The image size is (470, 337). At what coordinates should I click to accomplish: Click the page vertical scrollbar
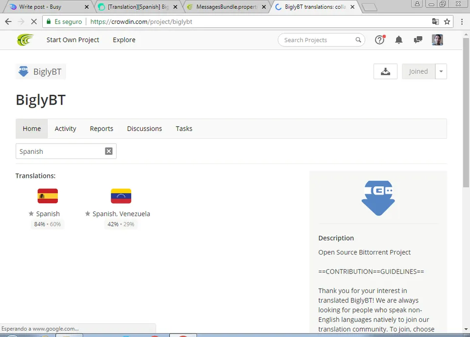coord(466,113)
